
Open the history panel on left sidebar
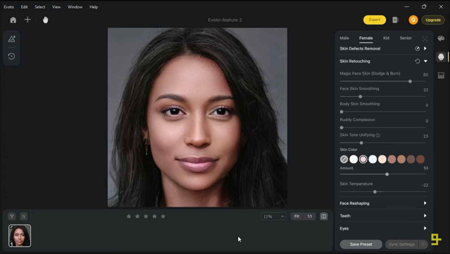12,56
